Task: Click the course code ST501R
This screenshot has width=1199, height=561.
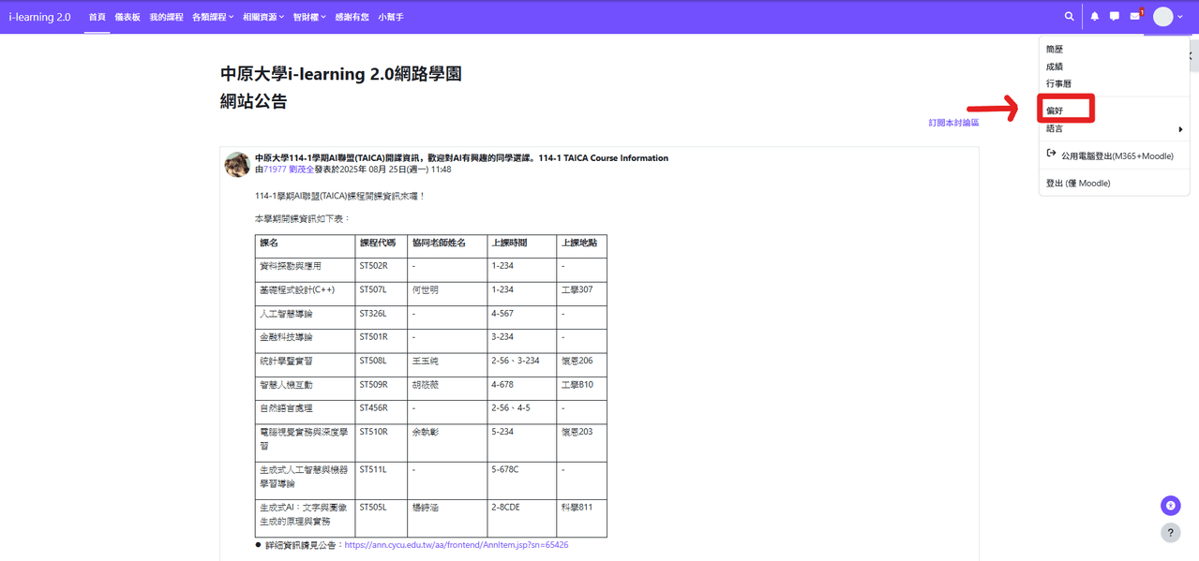Action: pos(373,336)
